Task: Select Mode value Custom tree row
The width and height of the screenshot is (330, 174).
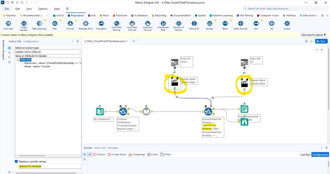Action: [x=37, y=66]
